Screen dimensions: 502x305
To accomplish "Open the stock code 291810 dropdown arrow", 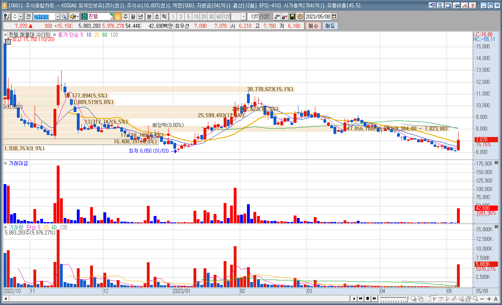I will click(57, 17).
